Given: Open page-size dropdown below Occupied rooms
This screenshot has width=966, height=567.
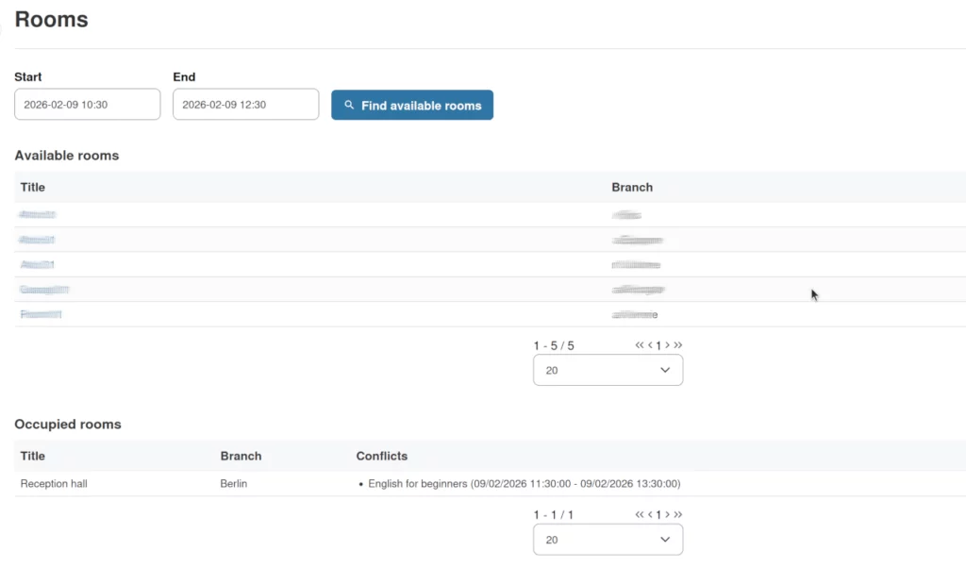Looking at the screenshot, I should [x=608, y=540].
